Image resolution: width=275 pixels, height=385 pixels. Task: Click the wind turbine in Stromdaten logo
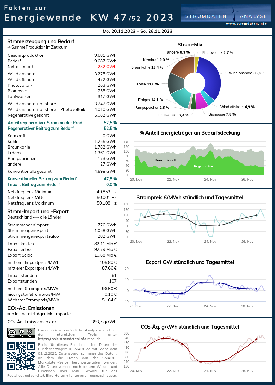[234, 14]
